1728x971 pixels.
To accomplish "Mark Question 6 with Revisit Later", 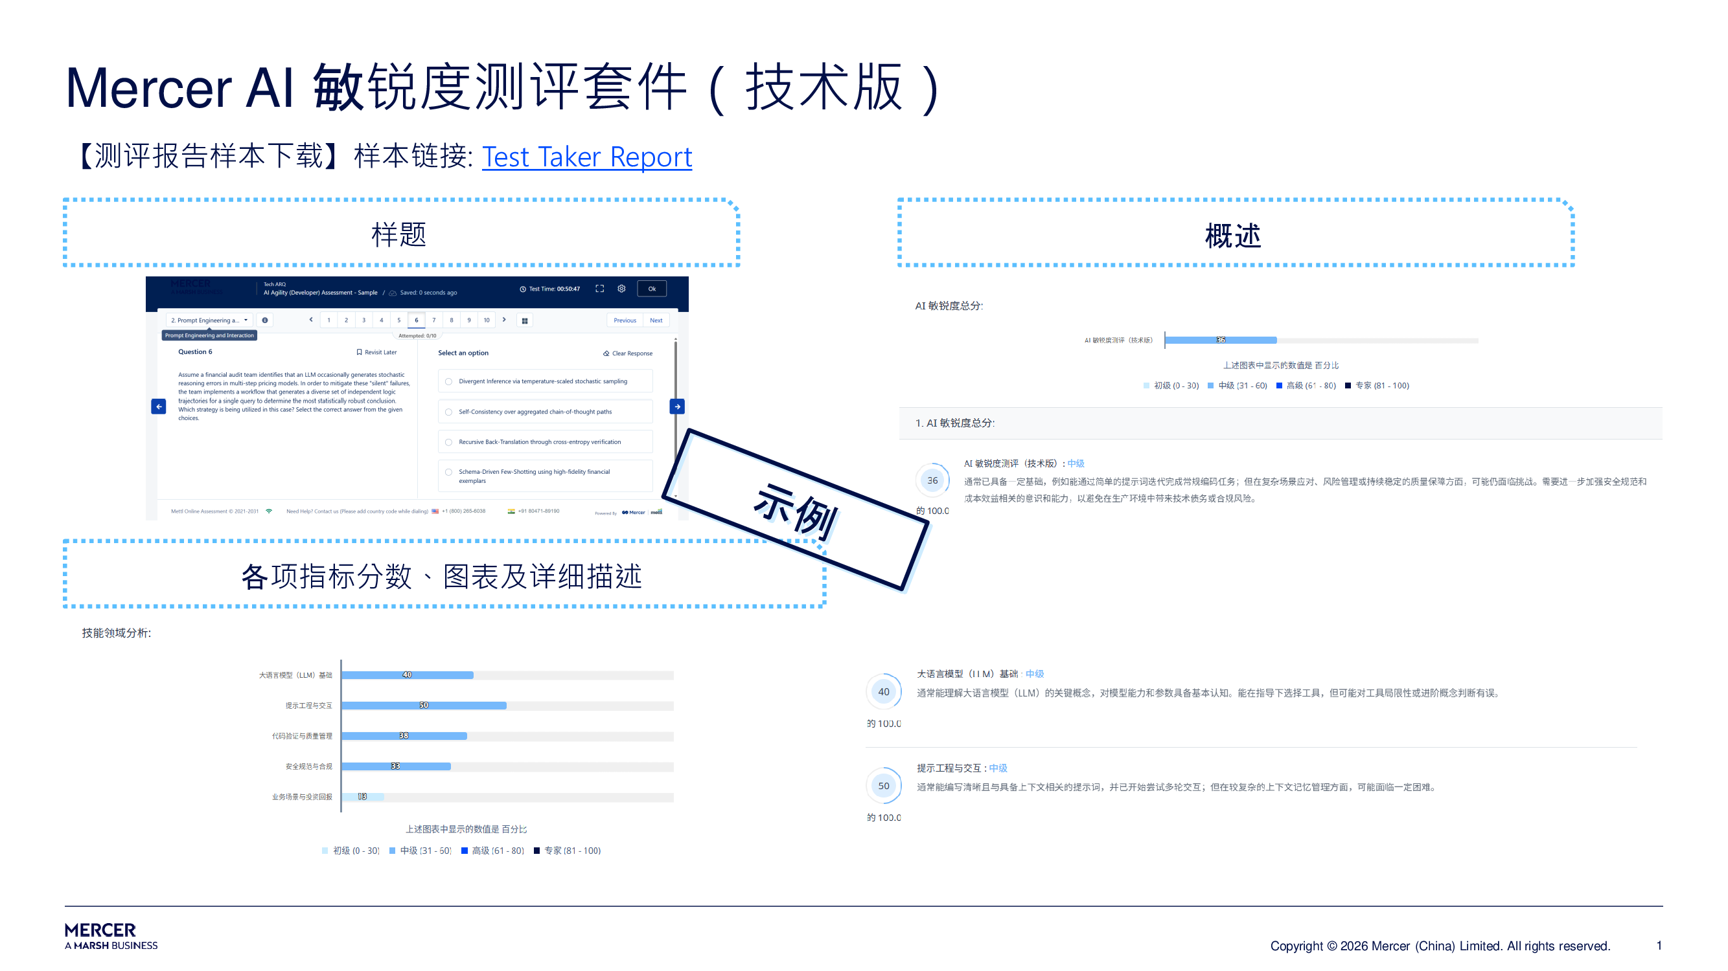I will coord(376,352).
